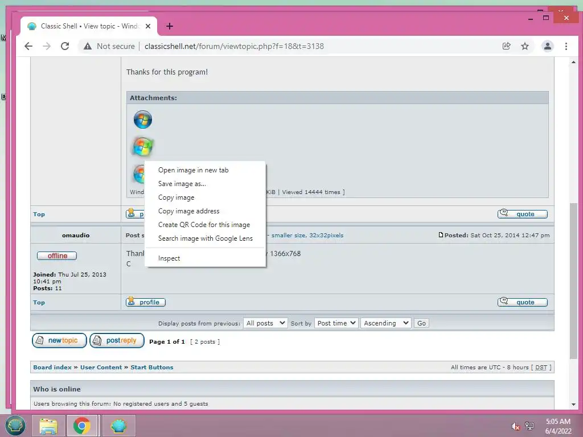Click the muted volume tray icon
583x437 pixels.
click(515, 426)
